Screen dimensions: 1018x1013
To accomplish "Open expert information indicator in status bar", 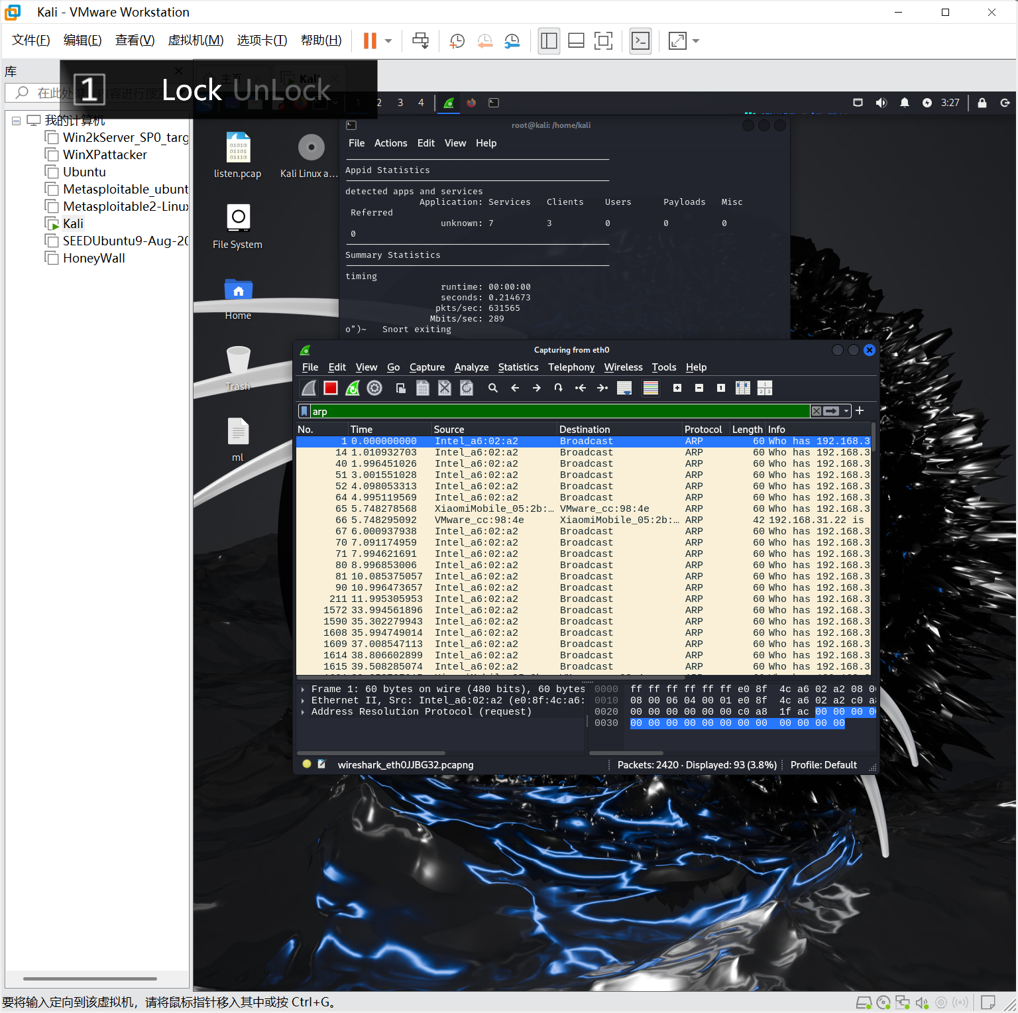I will point(307,764).
